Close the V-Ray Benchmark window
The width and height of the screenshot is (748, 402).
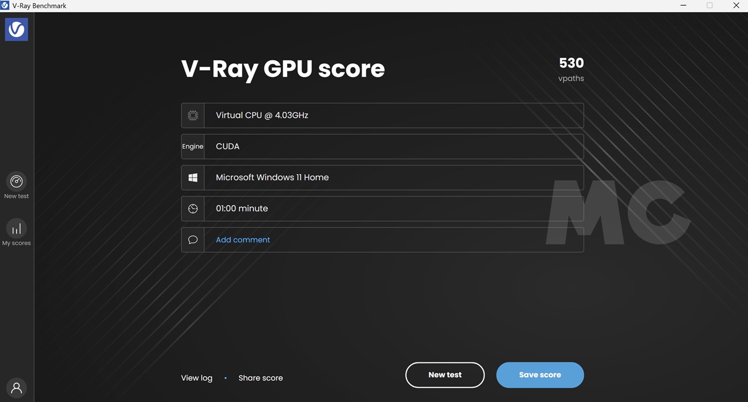(x=736, y=6)
